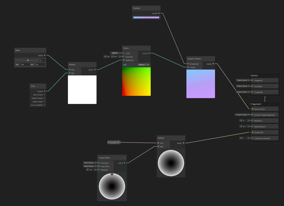The width and height of the screenshot is (284, 206).
Task: Click the Rotate node color preview
Action: [136, 82]
